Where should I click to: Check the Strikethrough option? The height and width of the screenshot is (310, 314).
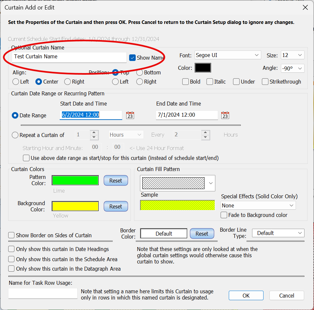tap(265, 82)
